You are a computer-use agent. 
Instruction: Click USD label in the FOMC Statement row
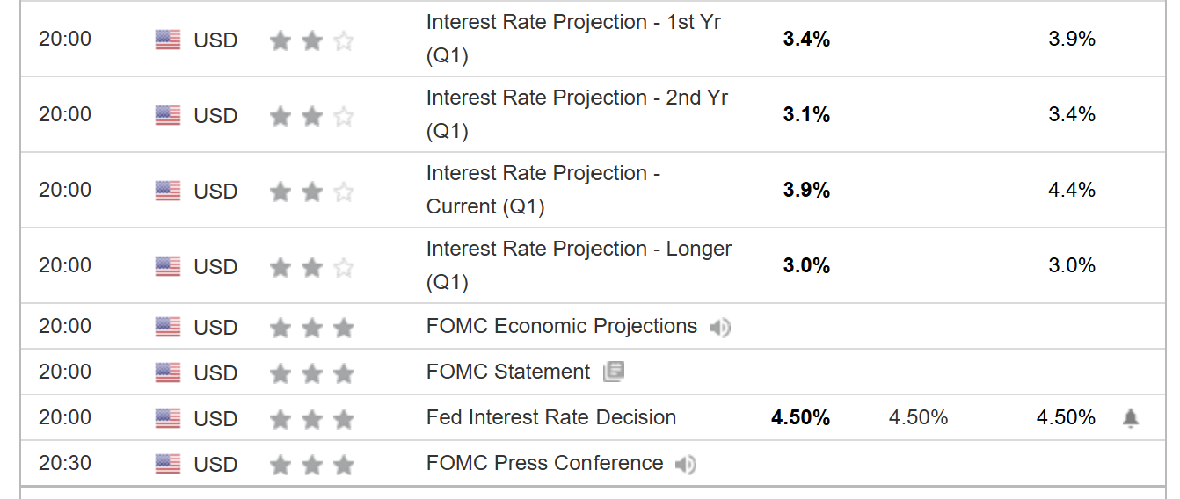(x=215, y=373)
